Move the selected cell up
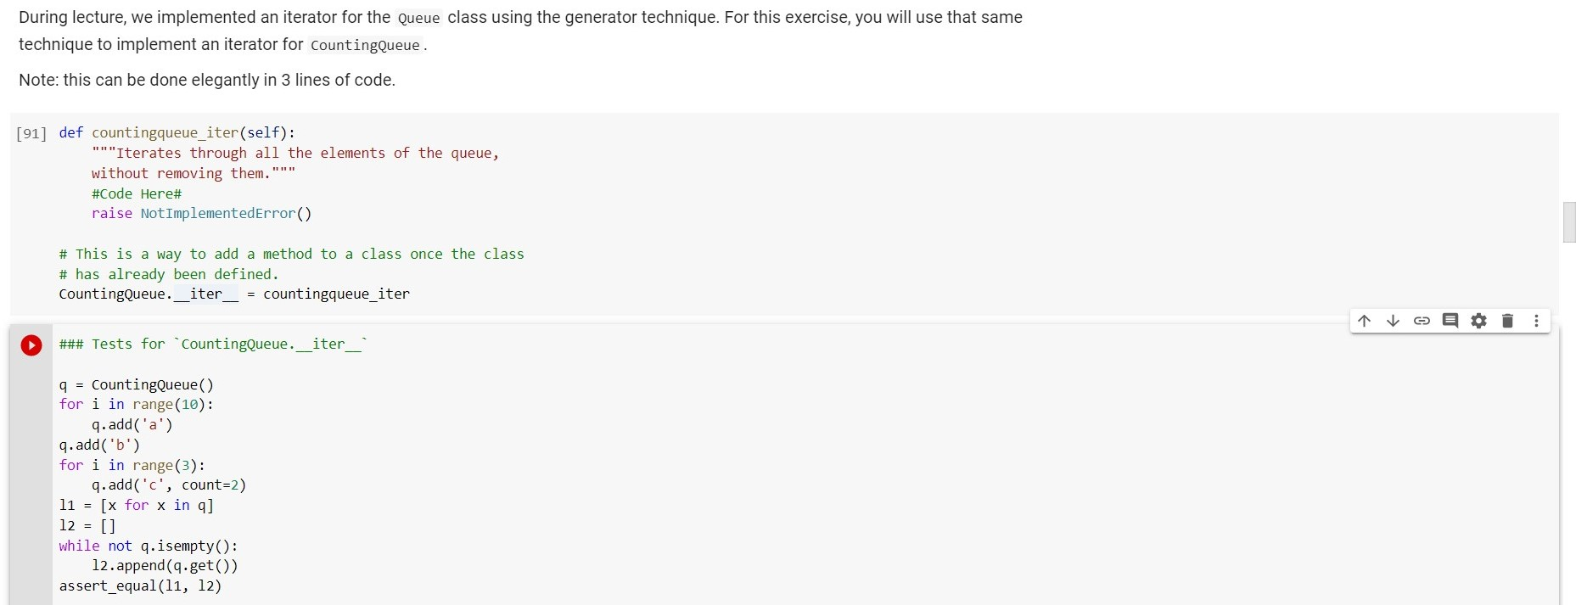 coord(1364,321)
